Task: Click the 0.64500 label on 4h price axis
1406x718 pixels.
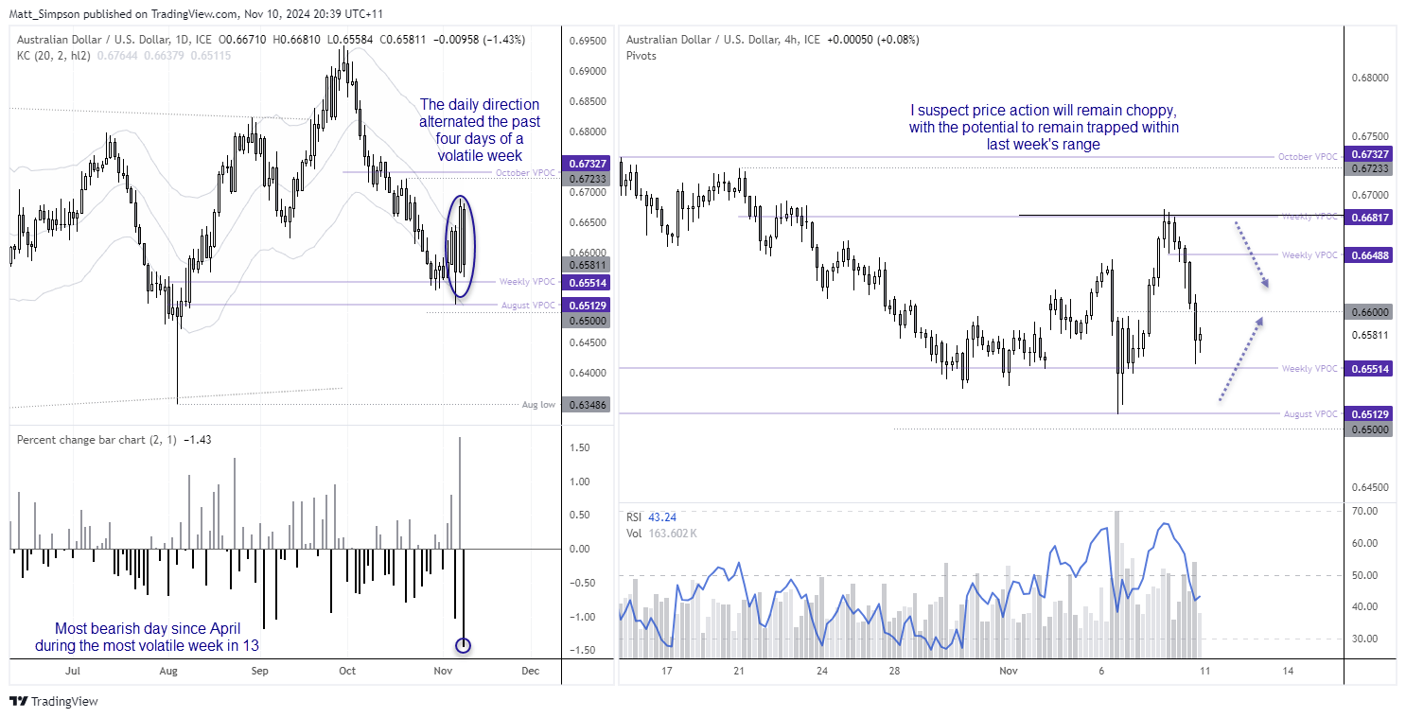Action: 1368,487
